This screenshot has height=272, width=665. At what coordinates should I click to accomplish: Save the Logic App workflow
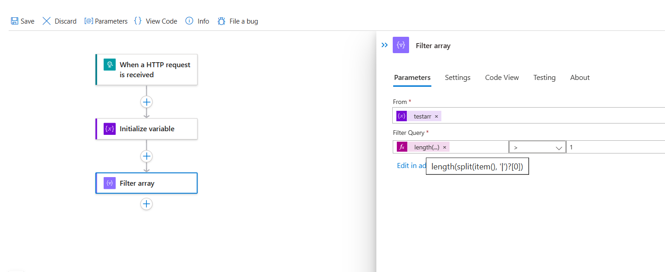tap(22, 21)
